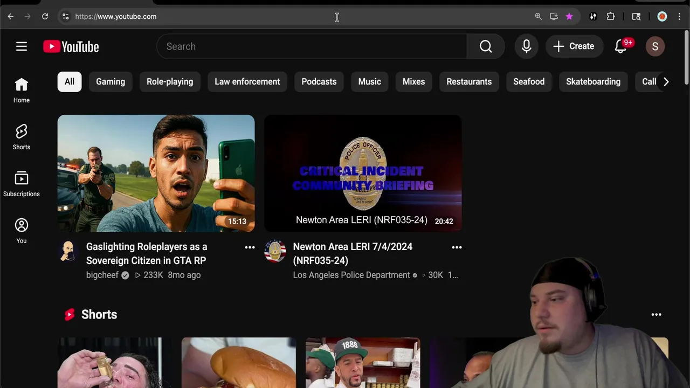Open the Shorts shelf more options
This screenshot has height=388, width=690.
656,315
